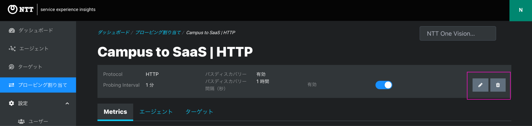Follow the プロービング割り当て breadcrumb link
Screen dimensions: 532x126
158,32
